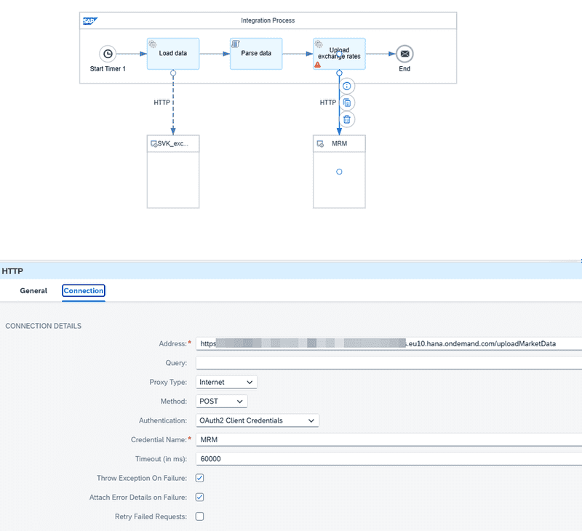
Task: Click the Integration Process title
Action: coord(268,20)
